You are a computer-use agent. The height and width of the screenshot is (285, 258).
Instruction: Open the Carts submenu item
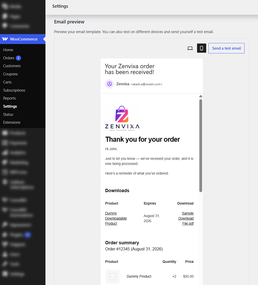[x=7, y=82]
